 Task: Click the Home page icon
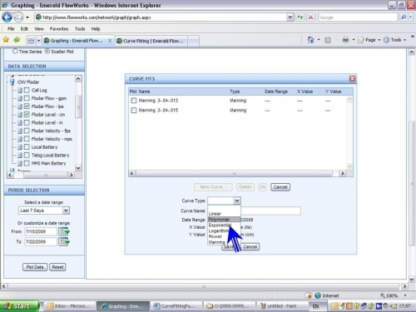point(310,40)
